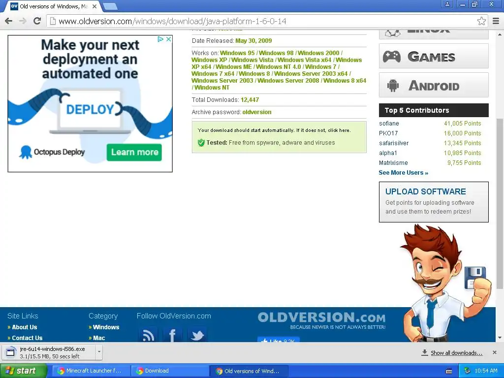Image resolution: width=504 pixels, height=378 pixels.
Task: Expand the download item options arrow
Action: (x=99, y=352)
